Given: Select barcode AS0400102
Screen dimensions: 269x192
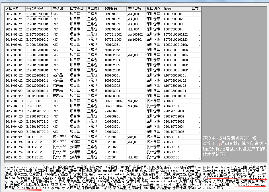Looking at the screenshot, I should pos(177,101).
